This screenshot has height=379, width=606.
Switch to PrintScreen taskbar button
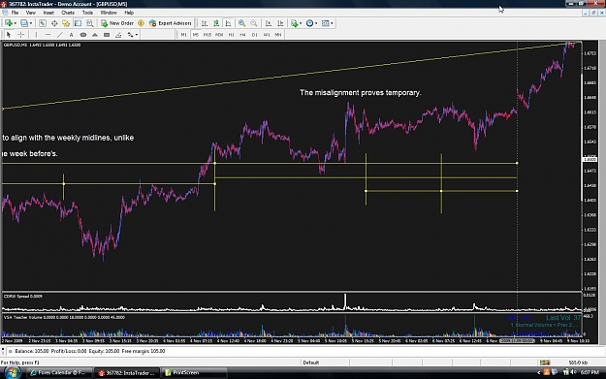pyautogui.click(x=193, y=372)
